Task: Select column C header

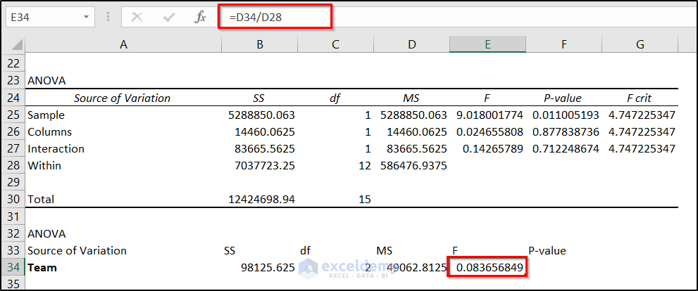Action: point(336,44)
